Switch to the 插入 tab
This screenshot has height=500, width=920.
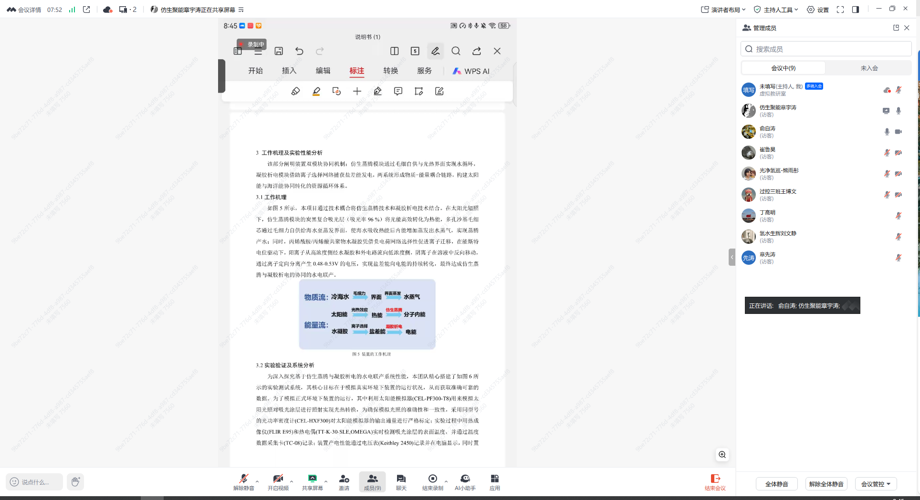[289, 71]
